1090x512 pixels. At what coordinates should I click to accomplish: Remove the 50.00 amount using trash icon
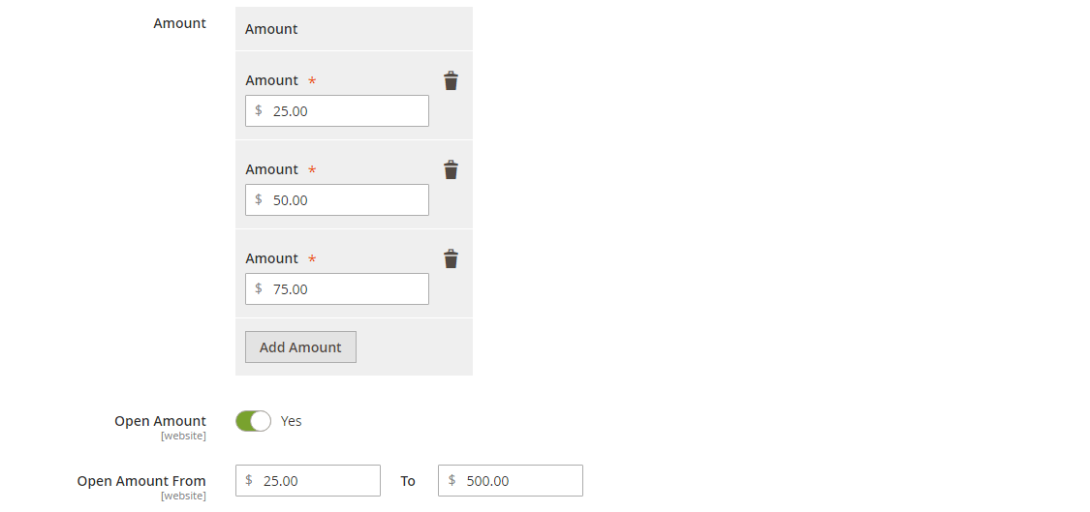pyautogui.click(x=451, y=170)
